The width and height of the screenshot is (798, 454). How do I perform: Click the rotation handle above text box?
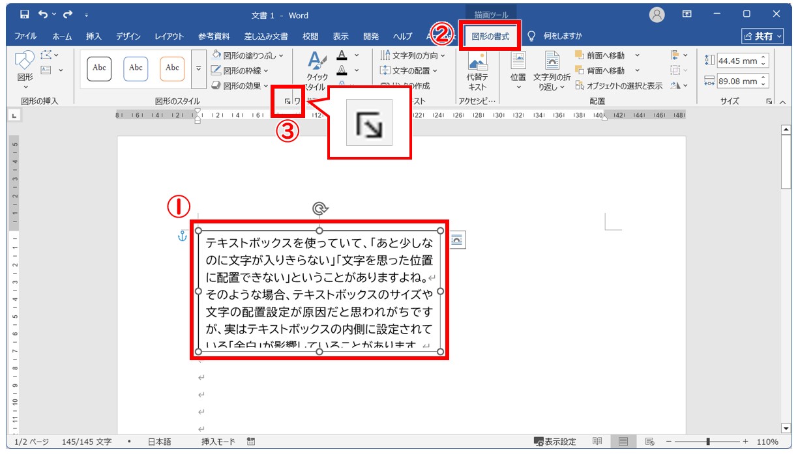point(319,208)
